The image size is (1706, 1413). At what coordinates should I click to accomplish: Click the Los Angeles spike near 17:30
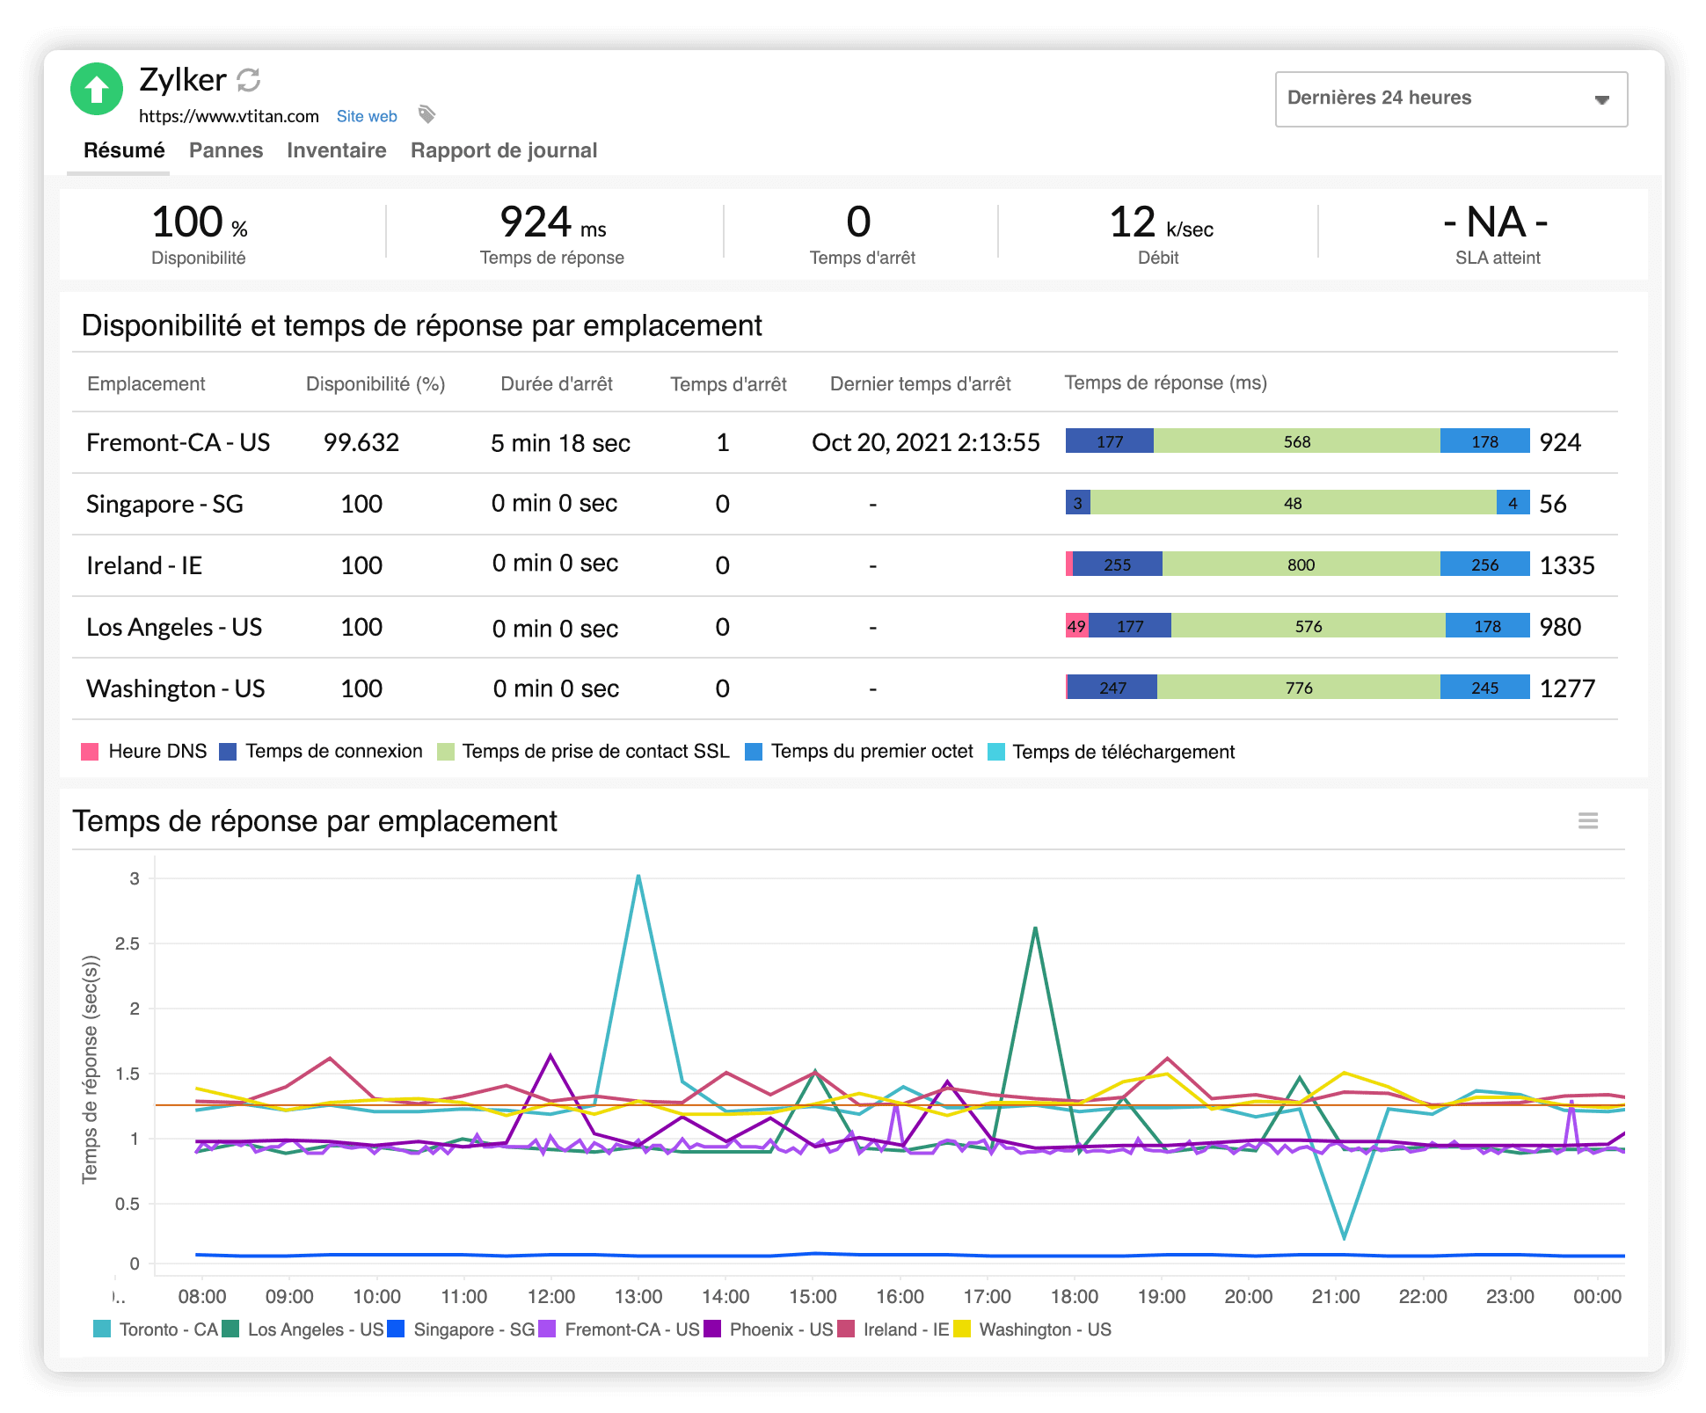tap(1035, 929)
